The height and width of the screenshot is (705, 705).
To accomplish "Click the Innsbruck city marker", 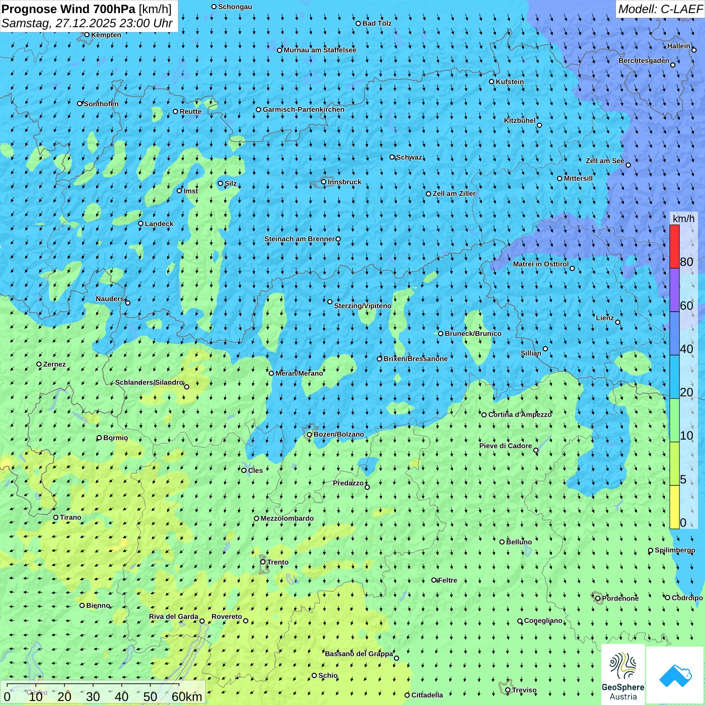I will pos(324,182).
